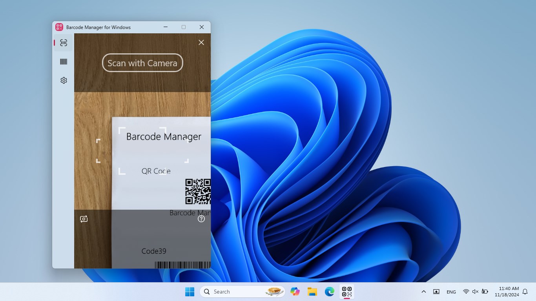Screen dimensions: 536x301
Task: Open the Wi-Fi network quick settings
Action: (466, 292)
